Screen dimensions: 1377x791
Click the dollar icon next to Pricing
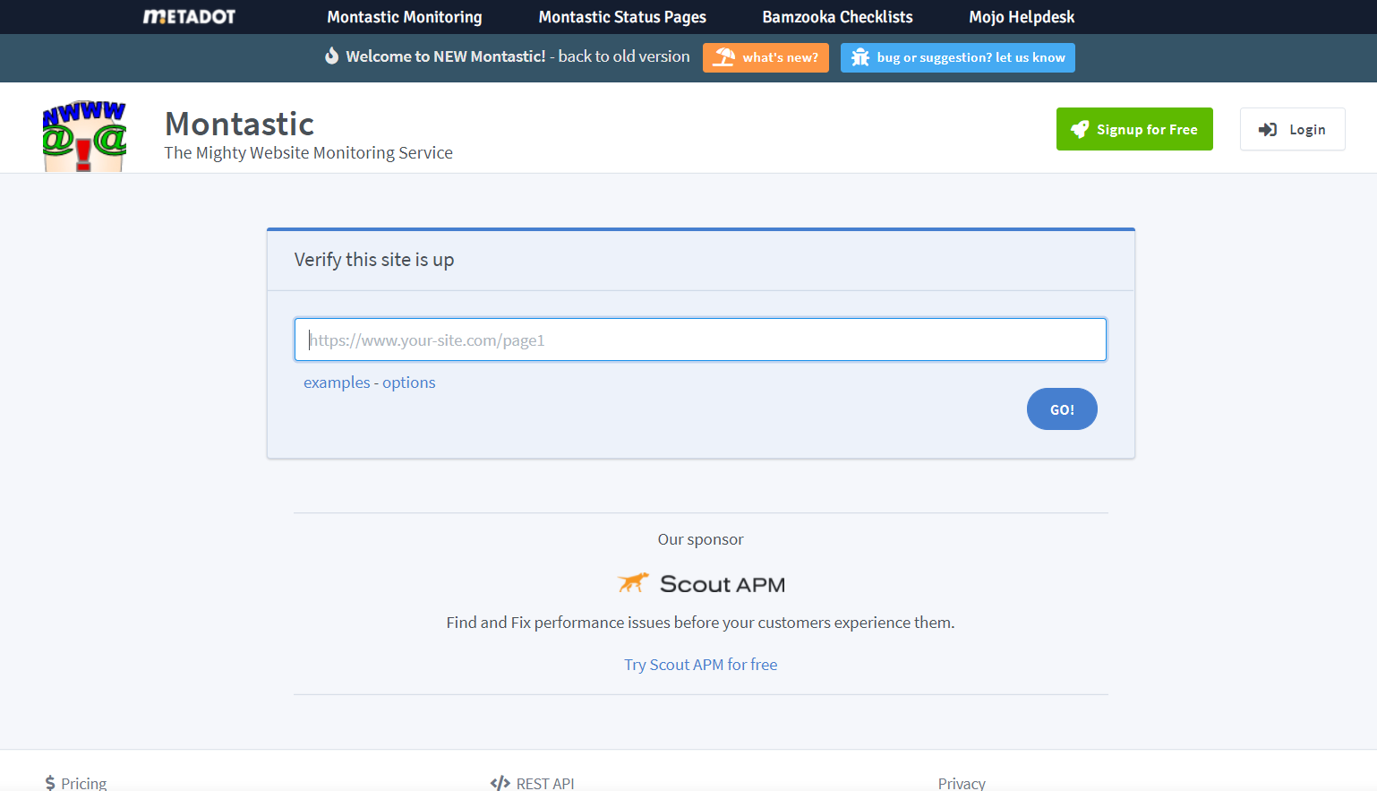[x=50, y=784]
